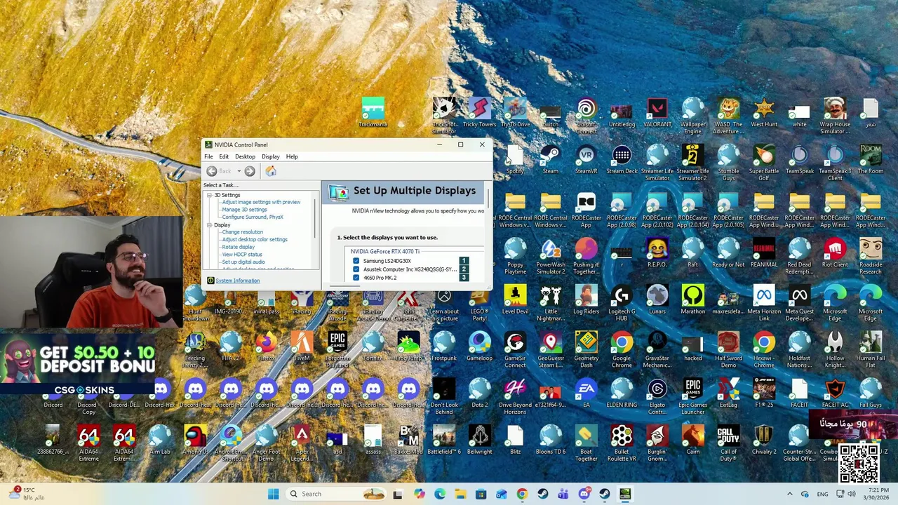Show hidden system tray icons

789,494
